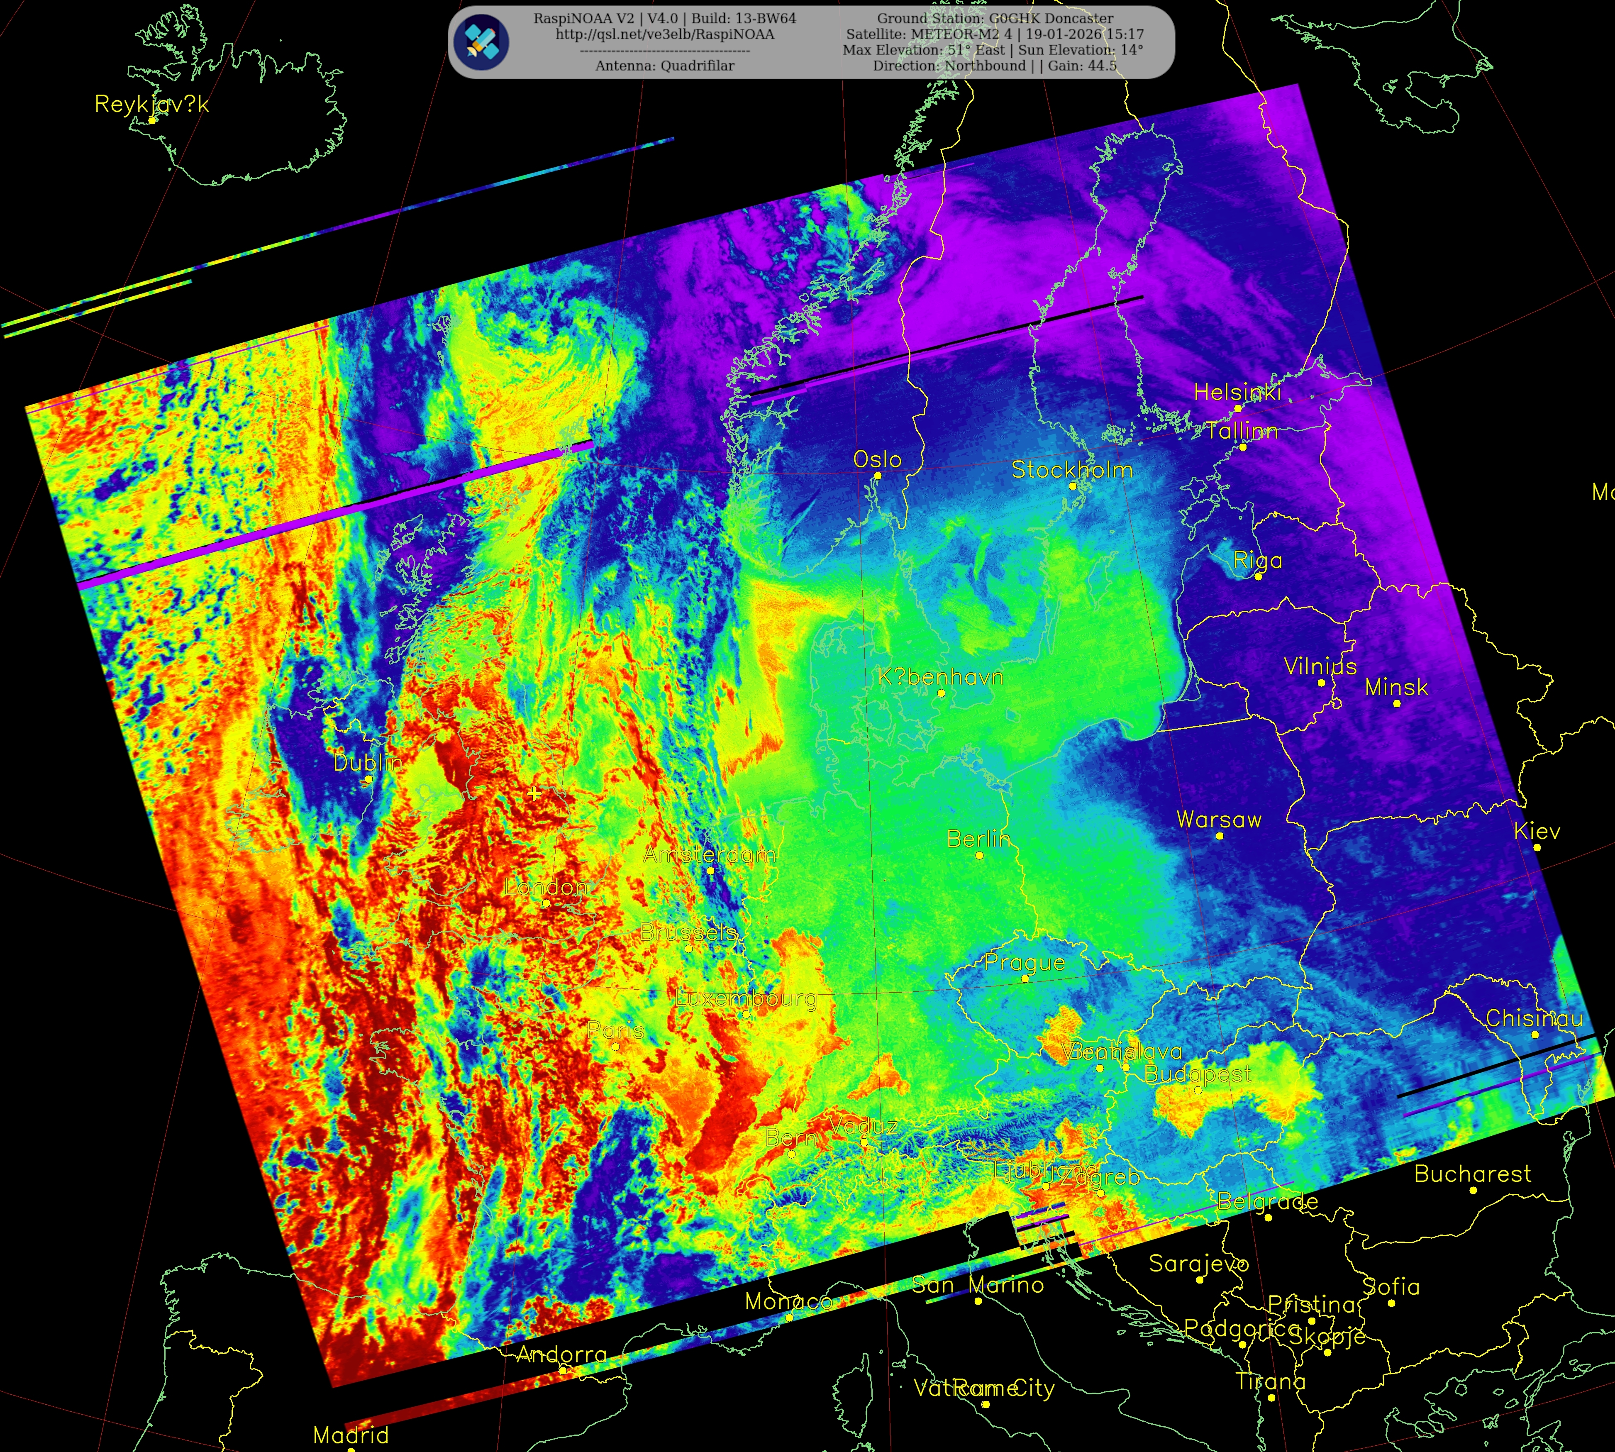
Task: Click the RaspiNOAA satellite logo icon
Action: click(481, 41)
